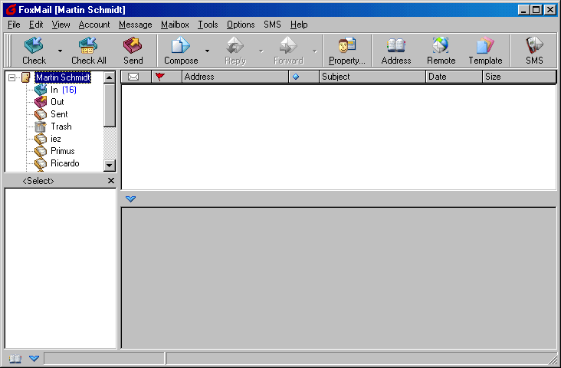Open the <Select> panel dropdown
This screenshot has width=561, height=368.
pyautogui.click(x=38, y=181)
